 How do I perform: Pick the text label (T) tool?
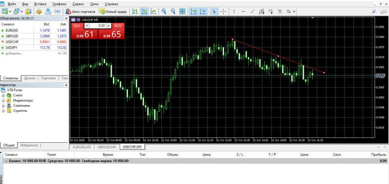pos(280,11)
